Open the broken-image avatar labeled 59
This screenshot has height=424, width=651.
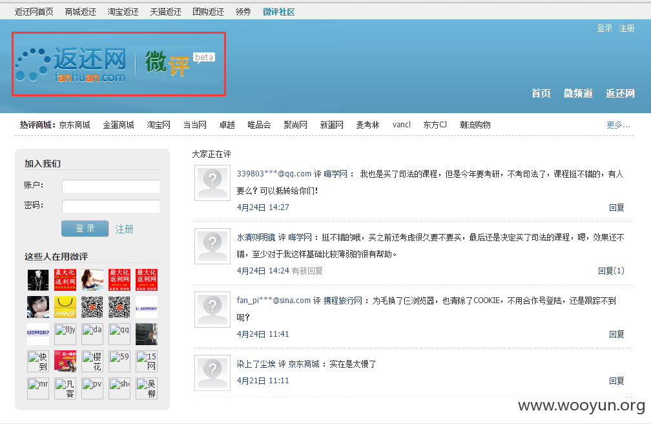[x=119, y=361]
